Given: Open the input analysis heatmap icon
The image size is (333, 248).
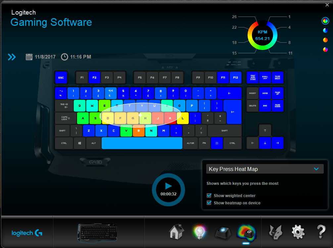Looking at the screenshot, I should [246, 232].
